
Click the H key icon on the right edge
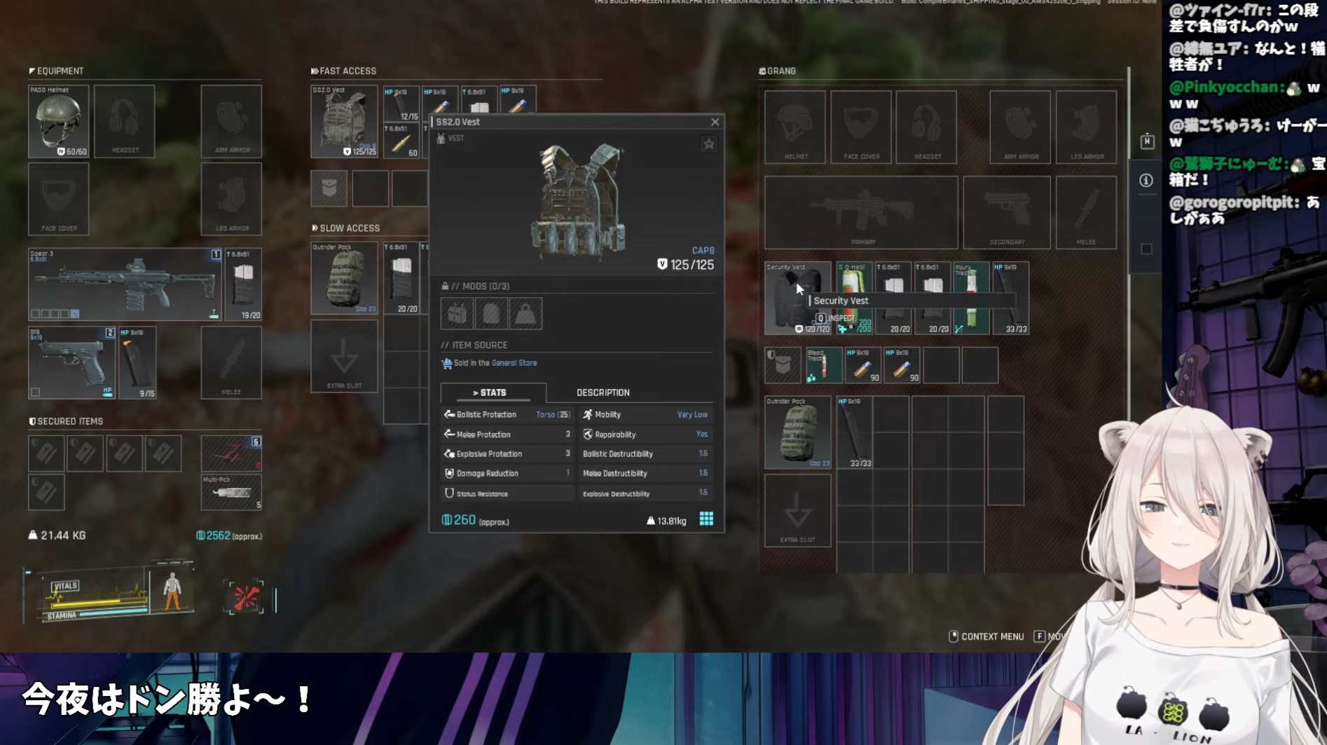click(x=1147, y=142)
